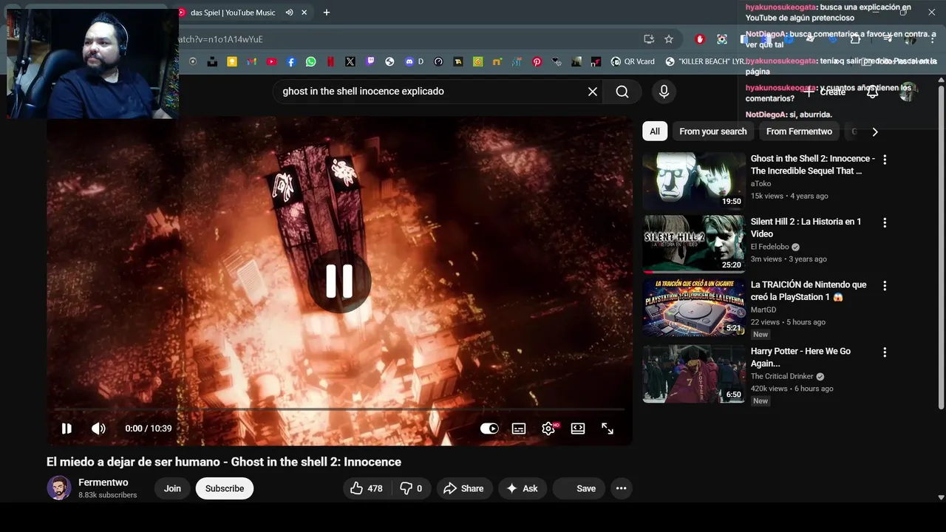Open the Ask AI button

[522, 488]
